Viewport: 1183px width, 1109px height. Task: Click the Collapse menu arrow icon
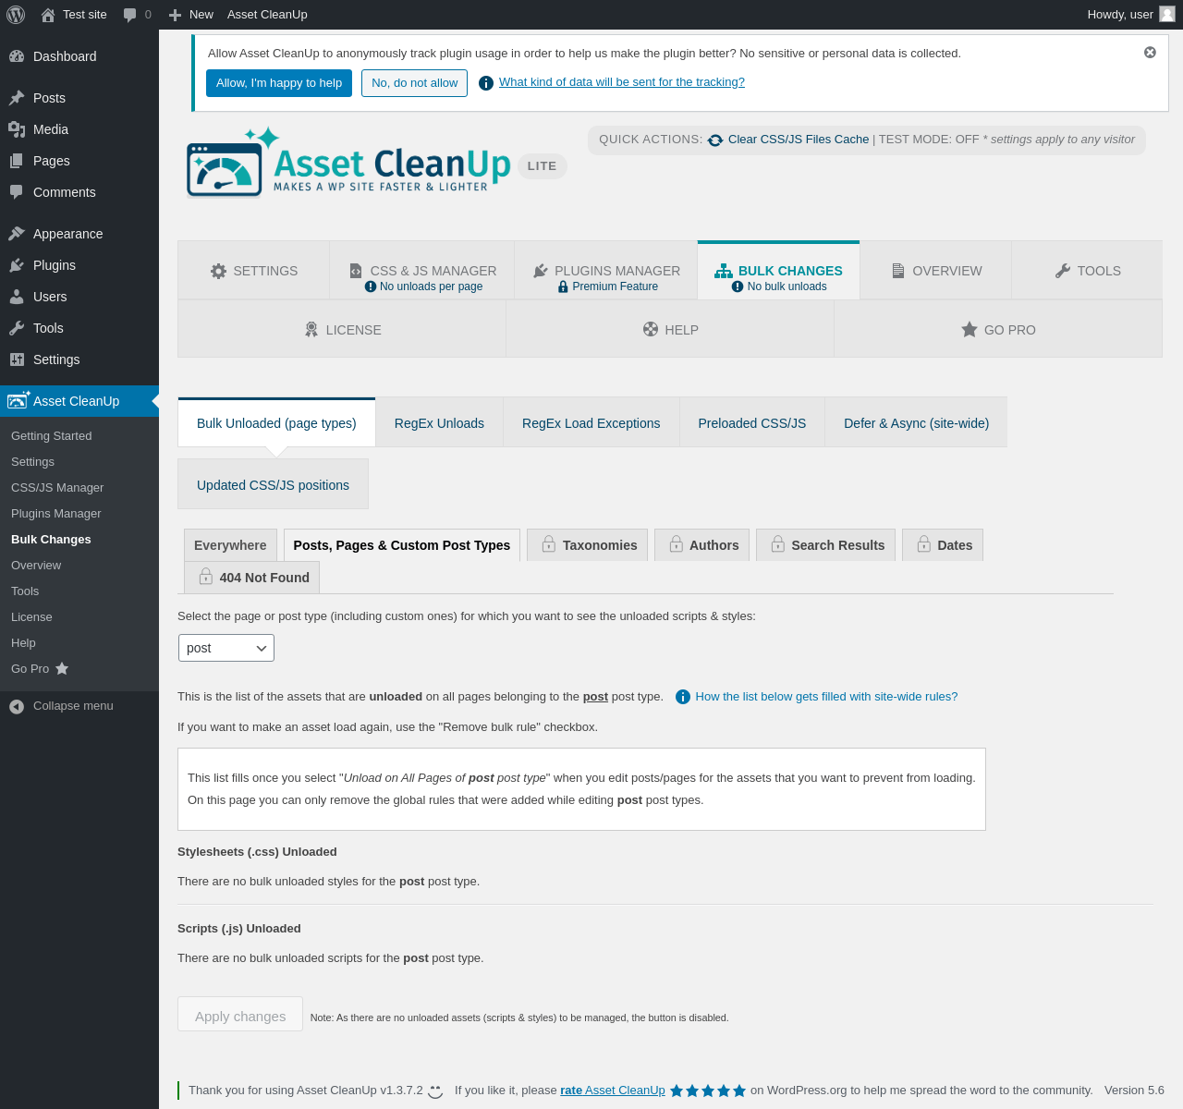pyautogui.click(x=17, y=706)
